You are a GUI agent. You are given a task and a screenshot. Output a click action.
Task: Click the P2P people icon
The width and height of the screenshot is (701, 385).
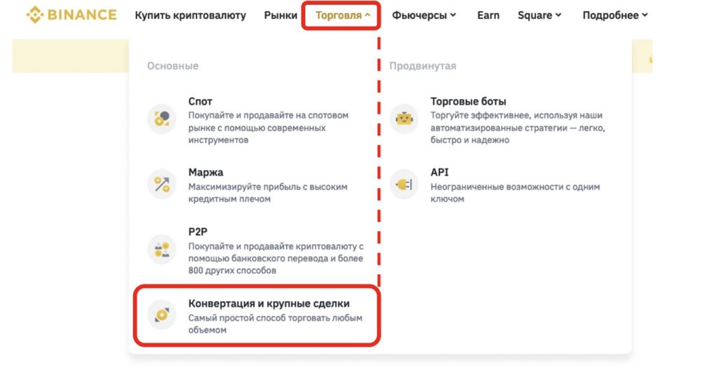click(162, 248)
